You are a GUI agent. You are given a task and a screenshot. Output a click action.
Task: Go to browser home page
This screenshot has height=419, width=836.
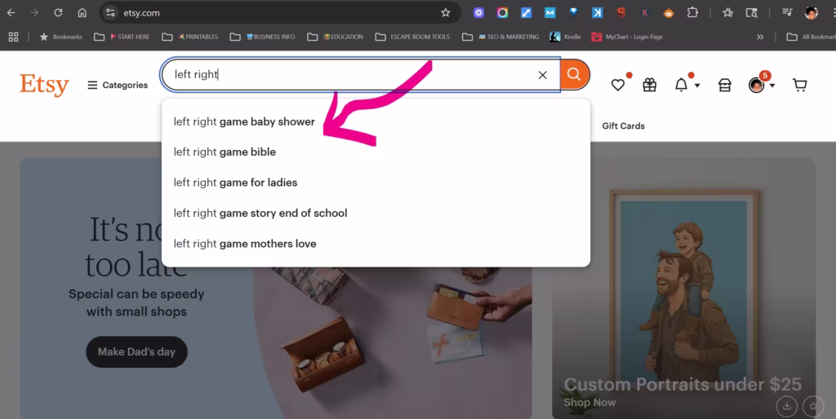click(82, 13)
